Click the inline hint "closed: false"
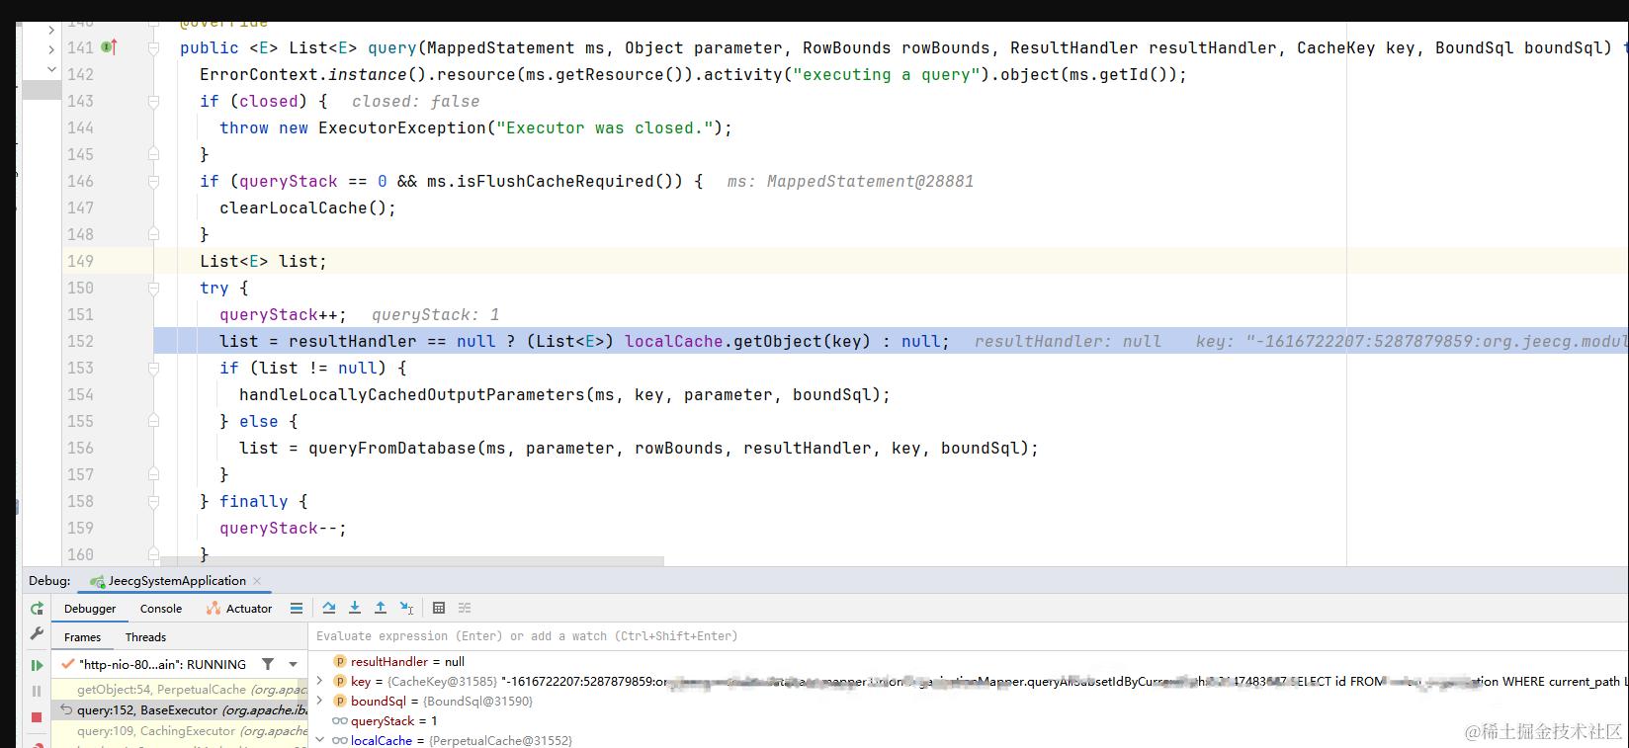This screenshot has width=1629, height=748. [x=416, y=101]
